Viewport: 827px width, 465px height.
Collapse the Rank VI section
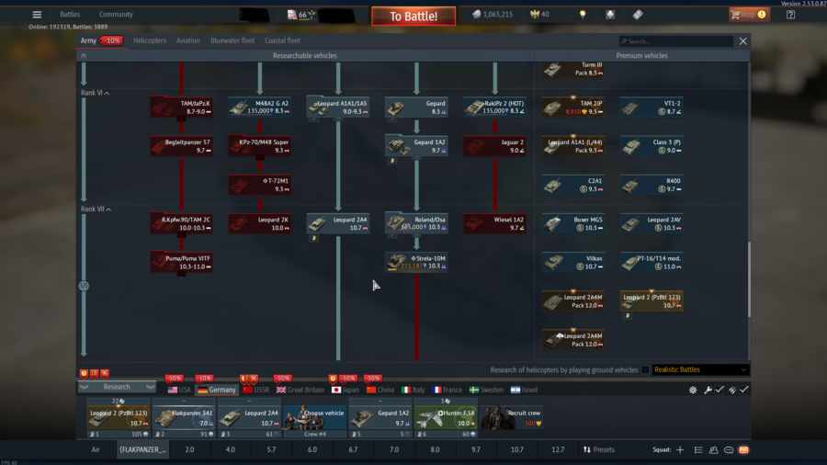[108, 93]
